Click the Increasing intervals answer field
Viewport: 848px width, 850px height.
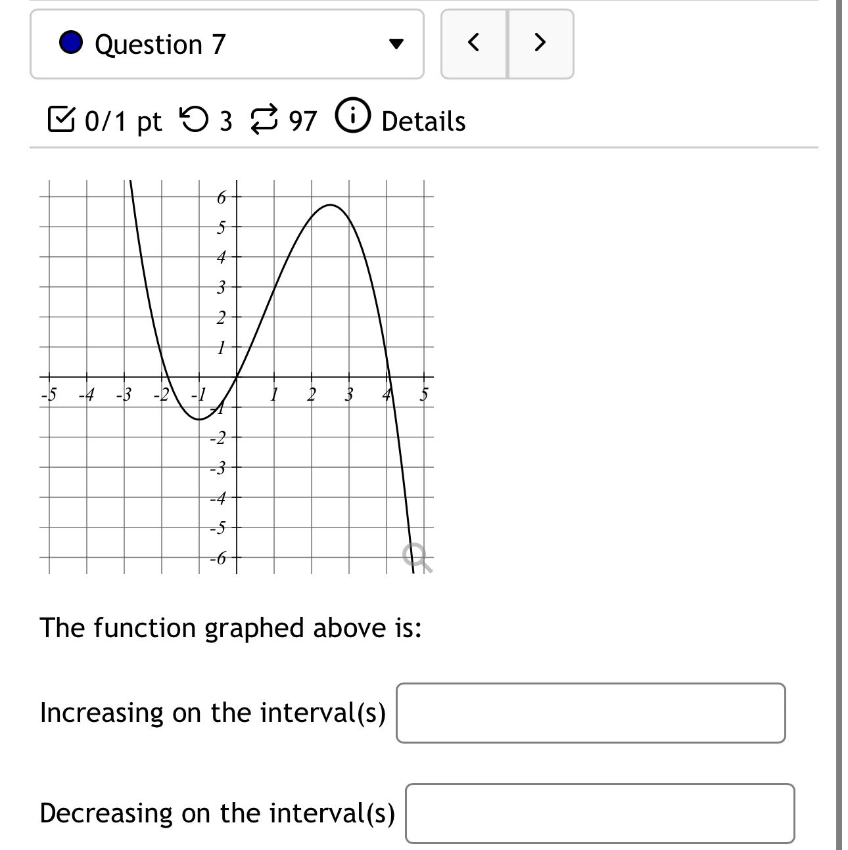pos(590,713)
